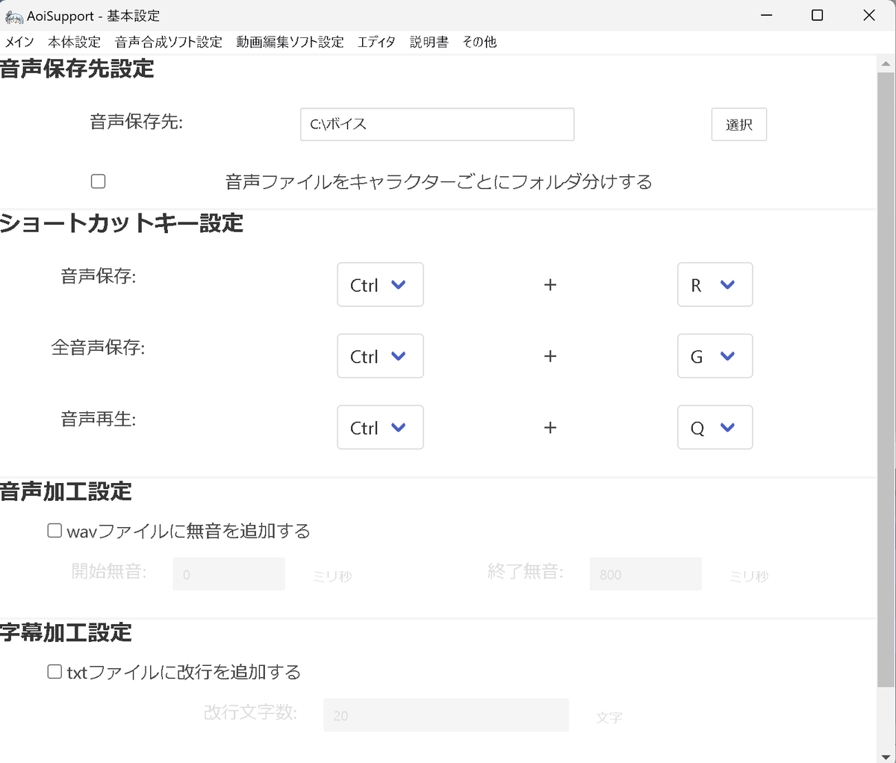The width and height of the screenshot is (896, 763).
Task: Expand the 音声保存 Ctrl modifier dropdown
Action: [380, 284]
